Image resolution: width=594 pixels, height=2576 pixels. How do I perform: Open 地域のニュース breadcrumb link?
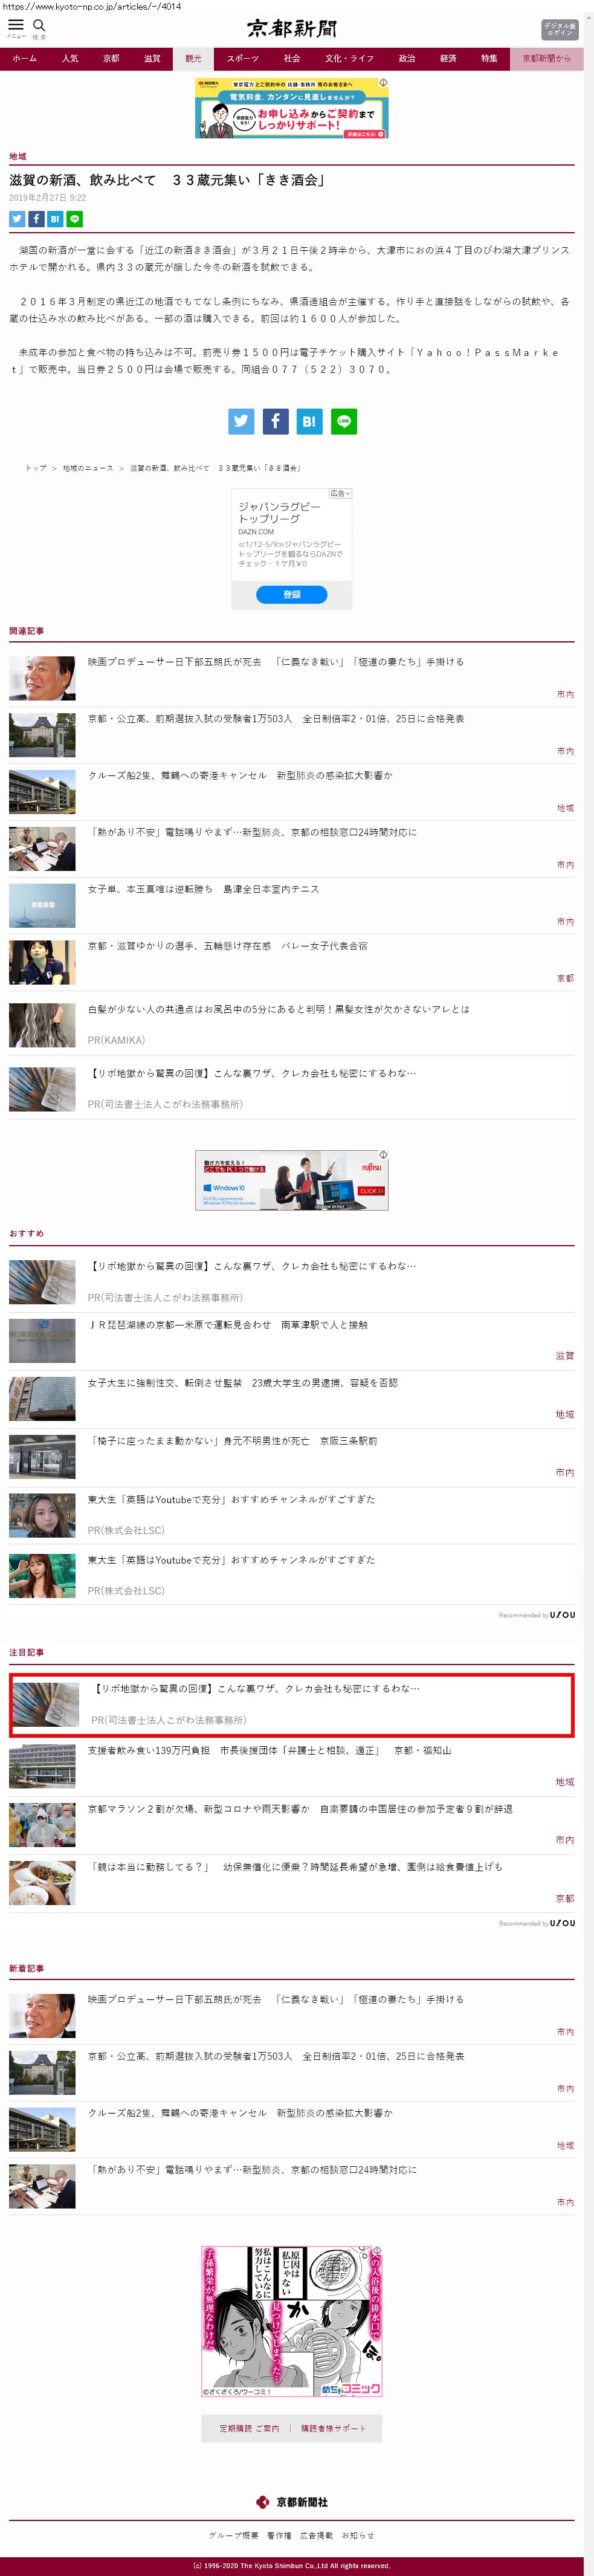click(x=88, y=468)
